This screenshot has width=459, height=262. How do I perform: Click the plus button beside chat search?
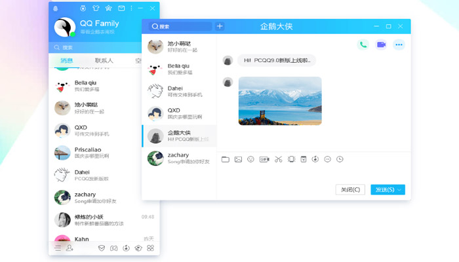tap(220, 27)
